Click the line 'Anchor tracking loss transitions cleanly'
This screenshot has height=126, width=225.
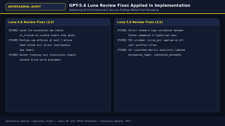[x=48, y=55]
